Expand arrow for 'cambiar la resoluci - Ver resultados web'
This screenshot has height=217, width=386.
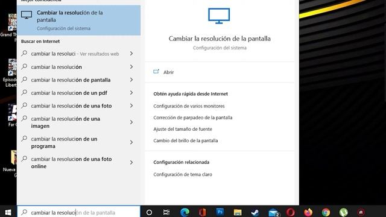tap(131, 54)
